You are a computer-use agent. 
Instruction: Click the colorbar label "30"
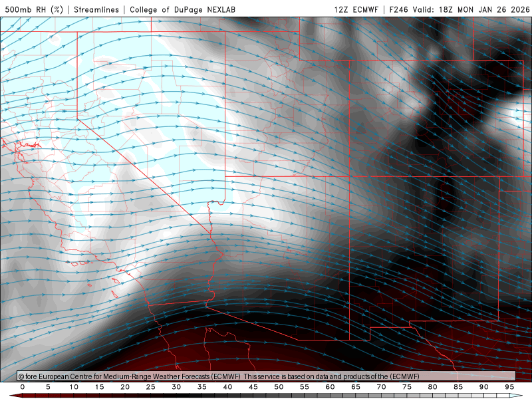pyautogui.click(x=176, y=387)
